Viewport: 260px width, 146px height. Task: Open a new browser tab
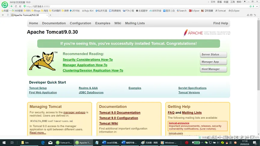pyautogui.click(x=50, y=15)
